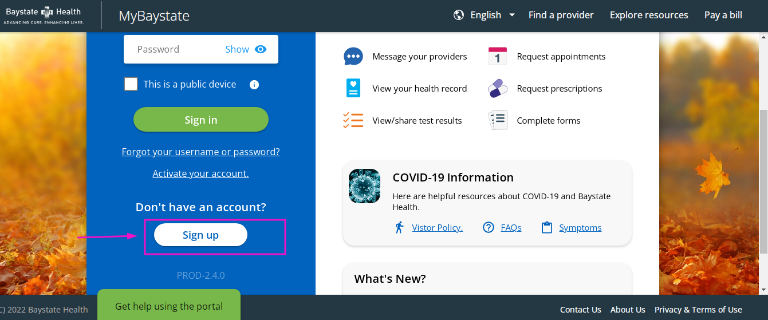Click the Request prescriptions pill icon
The height and width of the screenshot is (320, 768).
tap(498, 88)
